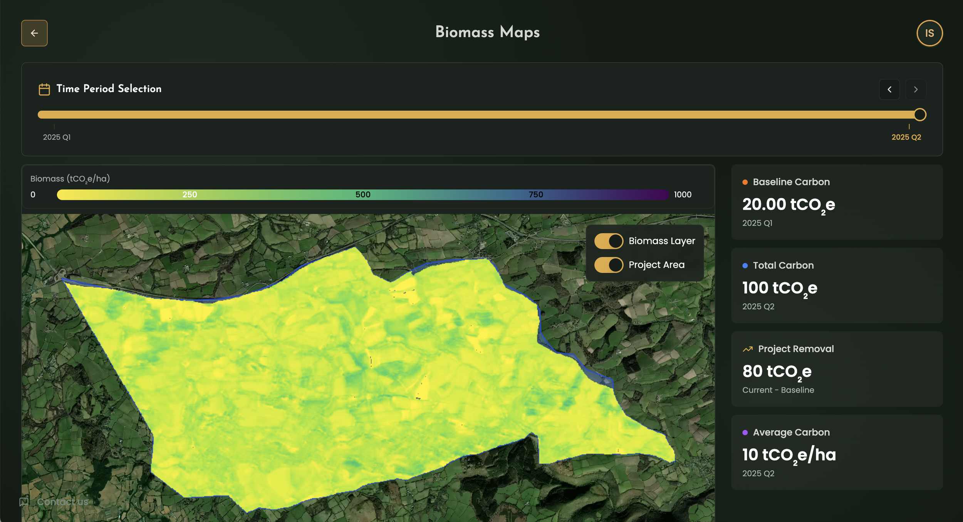This screenshot has height=522, width=963.
Task: Click the time period slider handle
Action: point(919,114)
